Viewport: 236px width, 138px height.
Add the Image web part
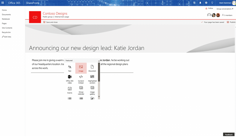coord(81,68)
